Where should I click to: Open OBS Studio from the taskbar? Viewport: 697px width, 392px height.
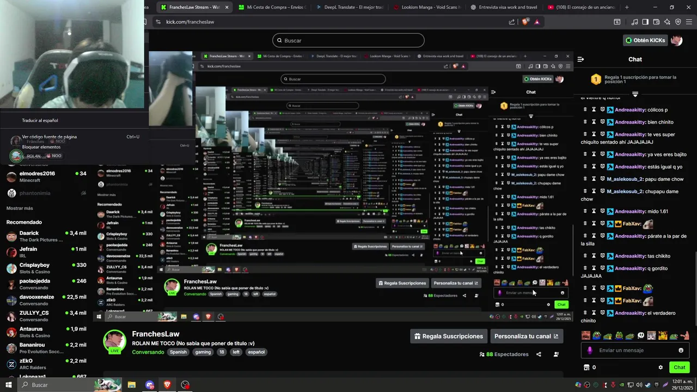click(x=185, y=385)
